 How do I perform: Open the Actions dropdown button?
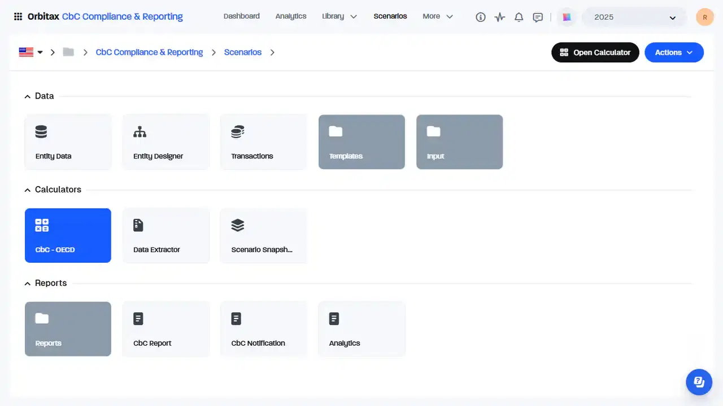click(x=674, y=52)
